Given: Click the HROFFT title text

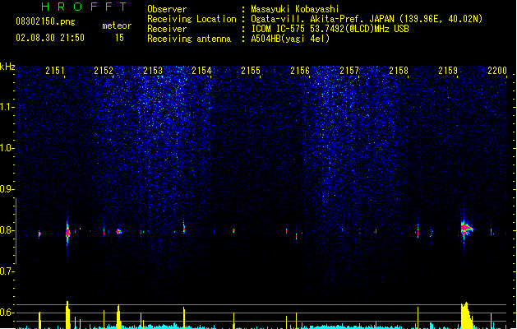Looking at the screenshot, I should coord(84,7).
